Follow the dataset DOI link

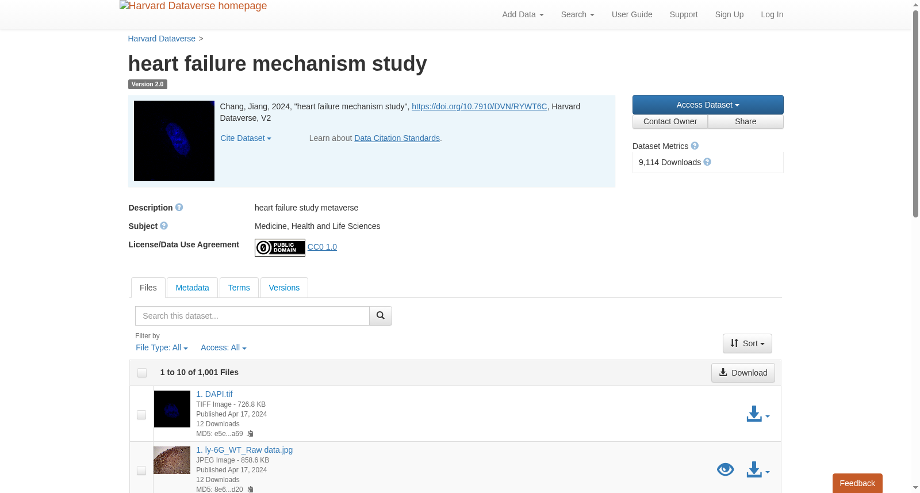(480, 106)
